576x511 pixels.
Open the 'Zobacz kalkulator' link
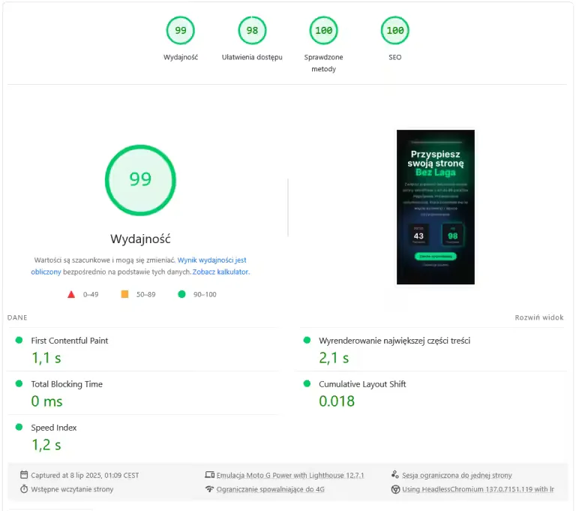(x=220, y=272)
